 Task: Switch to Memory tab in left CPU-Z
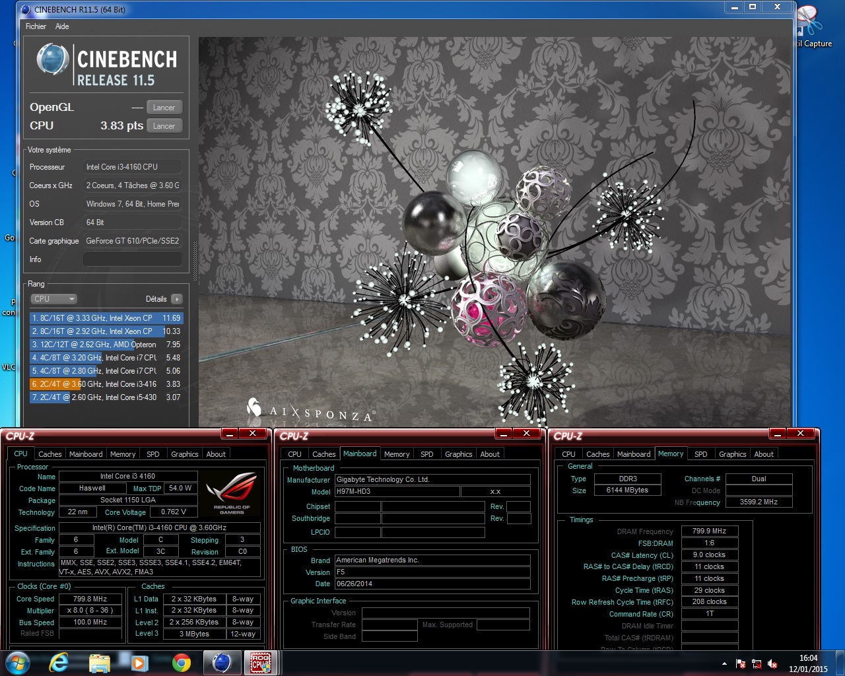123,454
